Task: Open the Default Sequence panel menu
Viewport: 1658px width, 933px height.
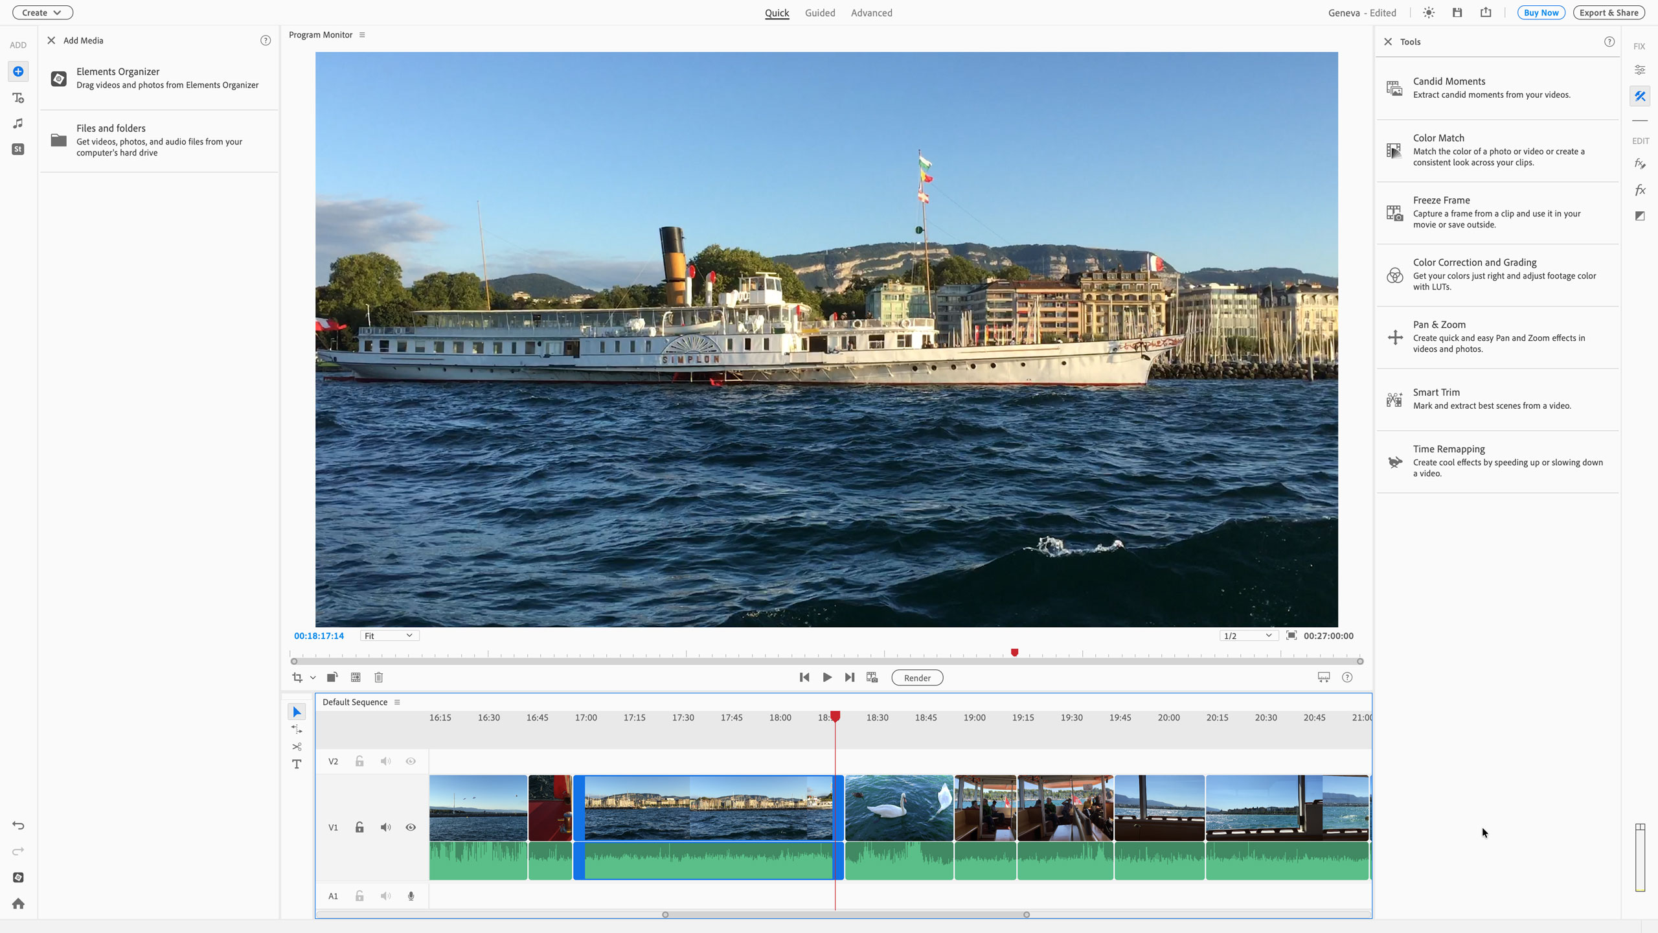Action: 397,702
